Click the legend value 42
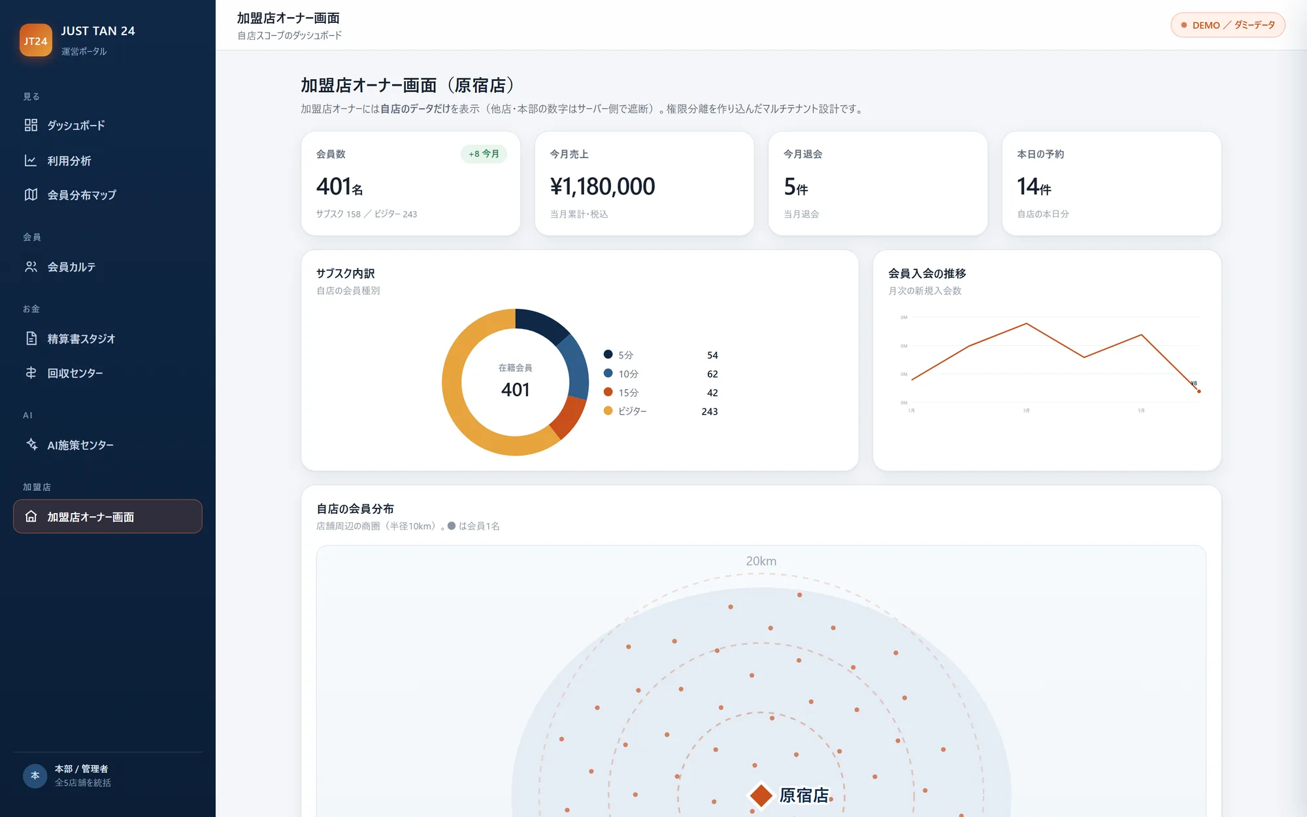Viewport: 1307px width, 817px height. 712,393
